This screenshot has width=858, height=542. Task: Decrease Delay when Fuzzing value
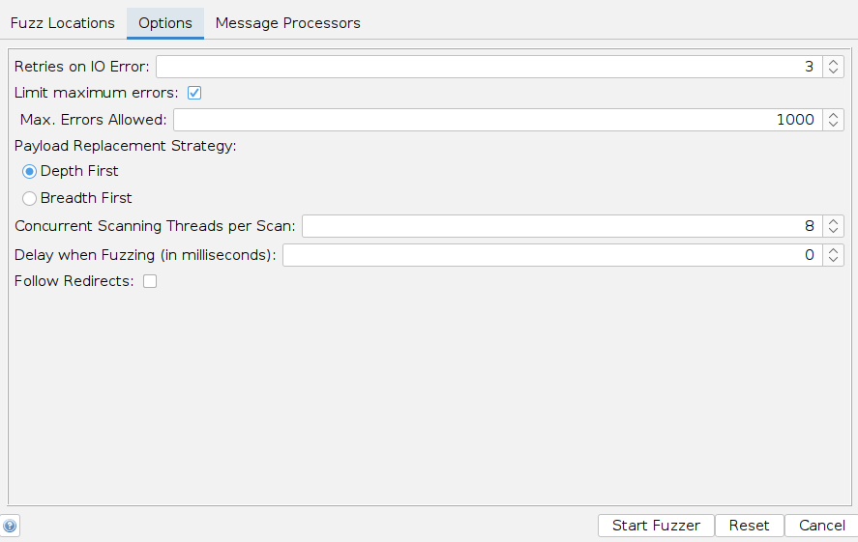pyautogui.click(x=834, y=261)
